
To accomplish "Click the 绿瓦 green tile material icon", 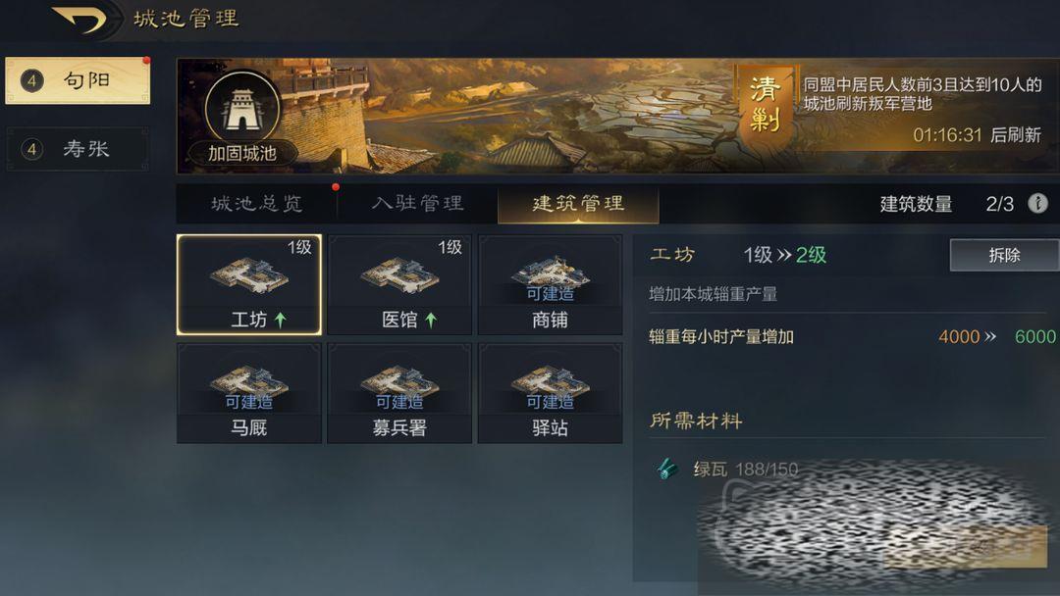I will pyautogui.click(x=667, y=470).
